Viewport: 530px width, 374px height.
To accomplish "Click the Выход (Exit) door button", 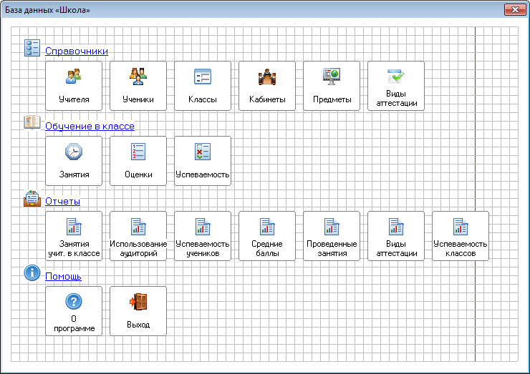I will (x=138, y=311).
